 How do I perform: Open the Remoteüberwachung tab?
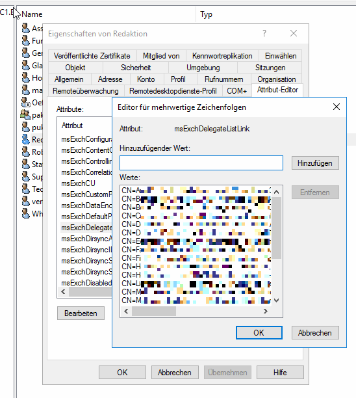tap(86, 91)
